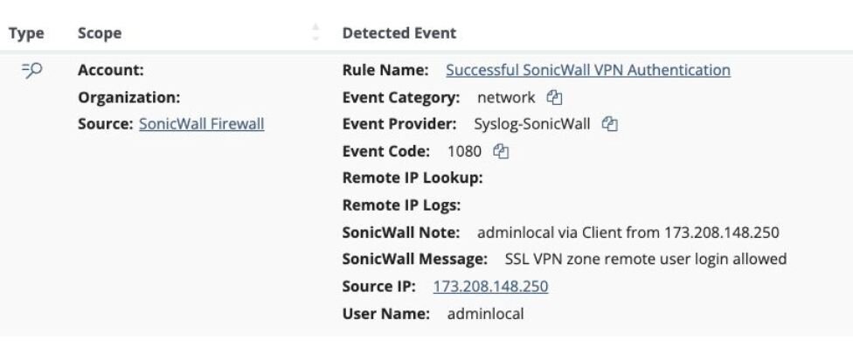853x341 pixels.
Task: Click the detection type magnifier icon
Action: [x=32, y=70]
